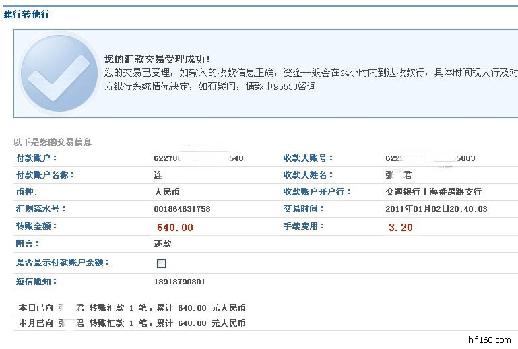Select the 还款 remark text
This screenshot has width=518, height=349.
click(x=162, y=244)
